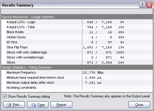Screen dimensions: 154x111
Task: Click the 1,091 / 7,168 15% value
Action: tap(103, 47)
